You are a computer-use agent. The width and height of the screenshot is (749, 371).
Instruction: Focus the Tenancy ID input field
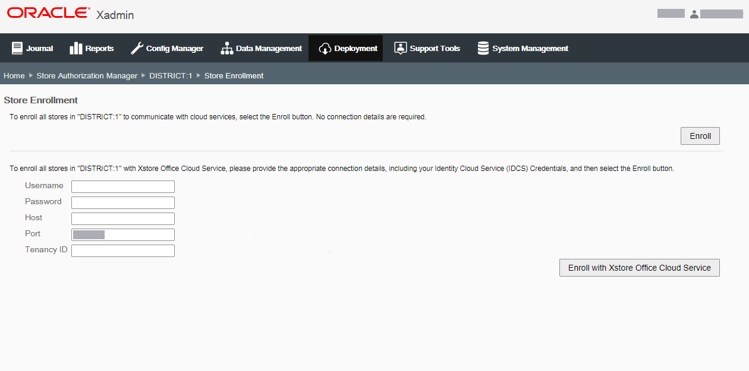[123, 250]
